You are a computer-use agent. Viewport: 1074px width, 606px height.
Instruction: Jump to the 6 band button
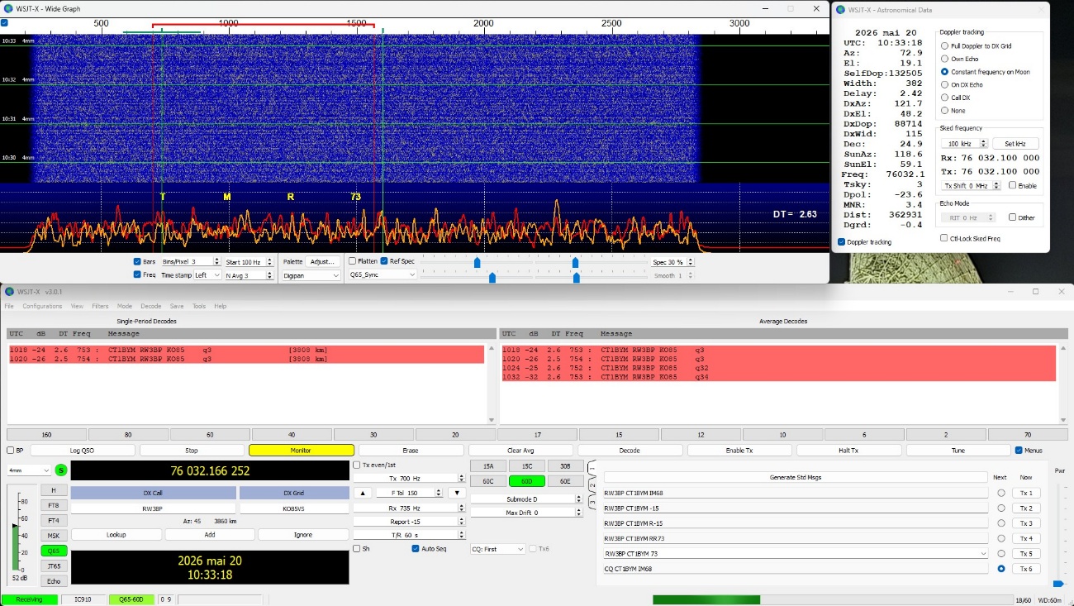(x=864, y=435)
